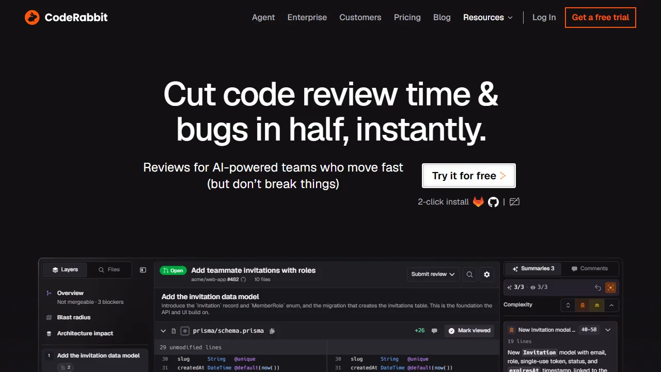This screenshot has width=661, height=372.
Task: Click the GitHub octocat icon near 2-click install
Action: (x=494, y=202)
